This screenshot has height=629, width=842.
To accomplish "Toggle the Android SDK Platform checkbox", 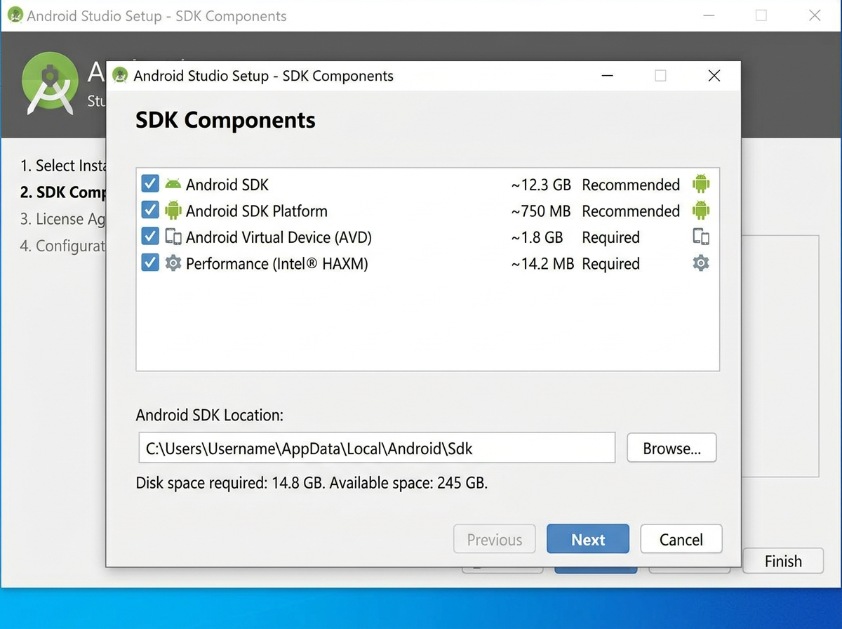I will click(150, 211).
